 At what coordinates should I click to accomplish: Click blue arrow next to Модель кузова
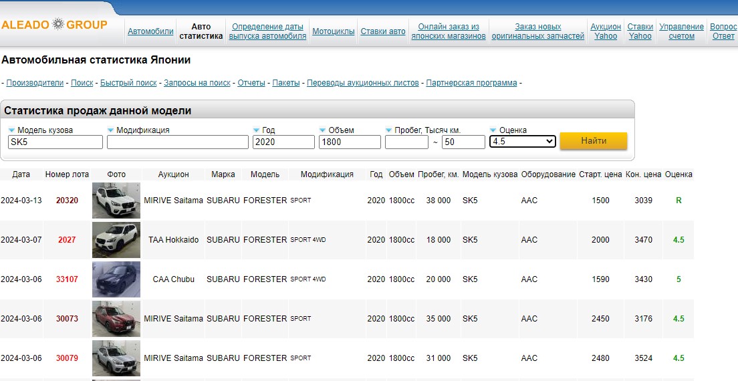pyautogui.click(x=12, y=130)
